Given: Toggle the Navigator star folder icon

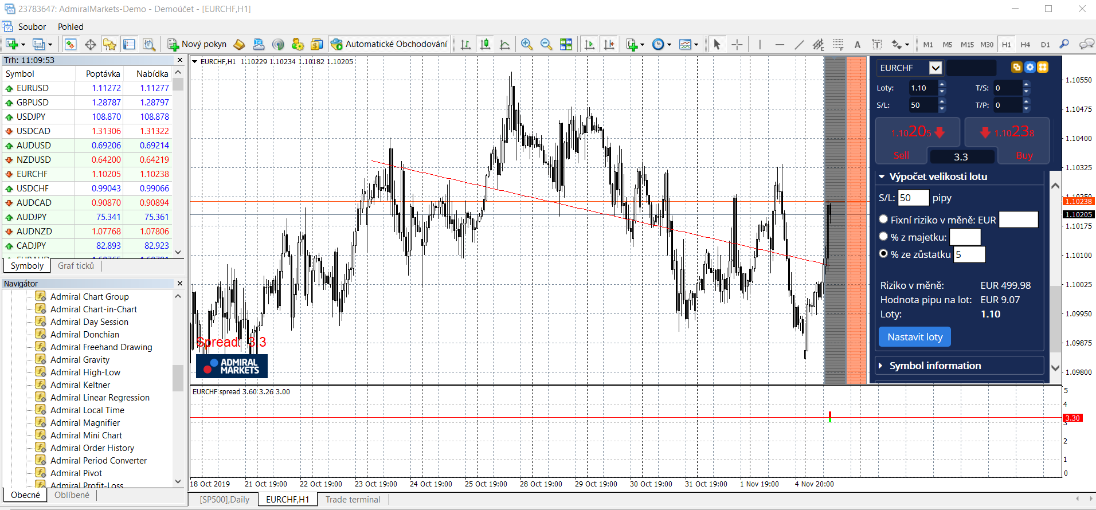Looking at the screenshot, I should [109, 44].
